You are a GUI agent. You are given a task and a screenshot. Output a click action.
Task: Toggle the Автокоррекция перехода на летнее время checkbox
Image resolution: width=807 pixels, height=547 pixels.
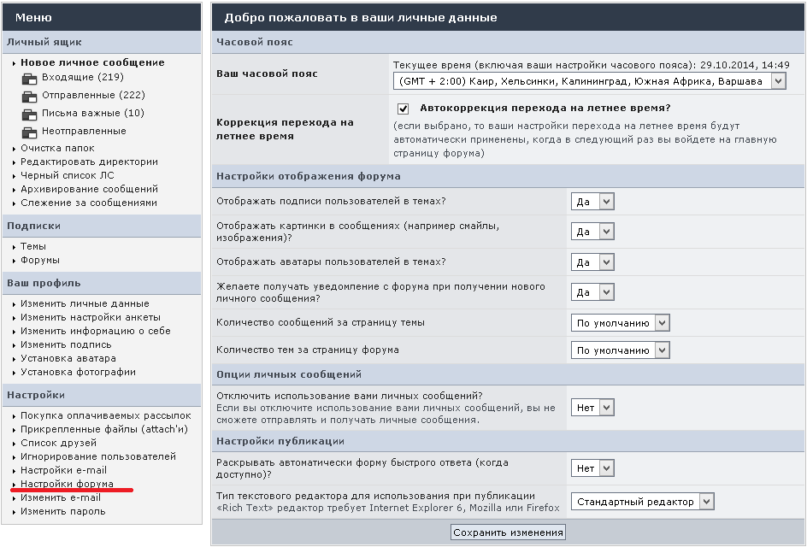pos(403,109)
